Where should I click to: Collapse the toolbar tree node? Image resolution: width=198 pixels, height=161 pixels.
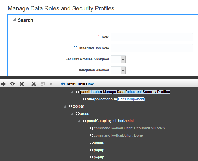65,106
